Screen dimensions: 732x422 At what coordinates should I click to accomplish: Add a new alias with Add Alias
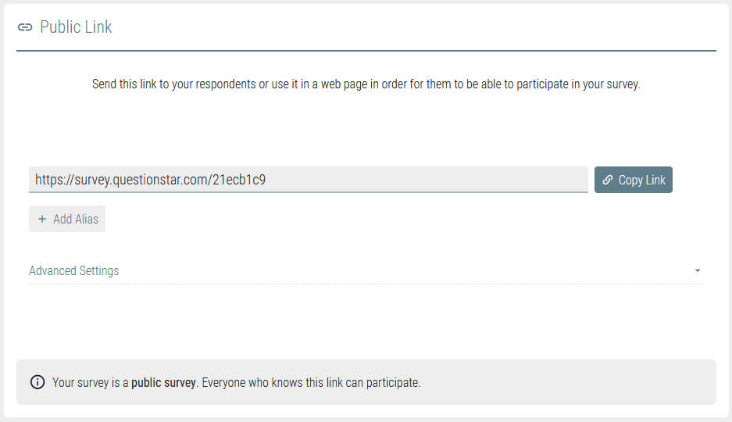point(67,219)
